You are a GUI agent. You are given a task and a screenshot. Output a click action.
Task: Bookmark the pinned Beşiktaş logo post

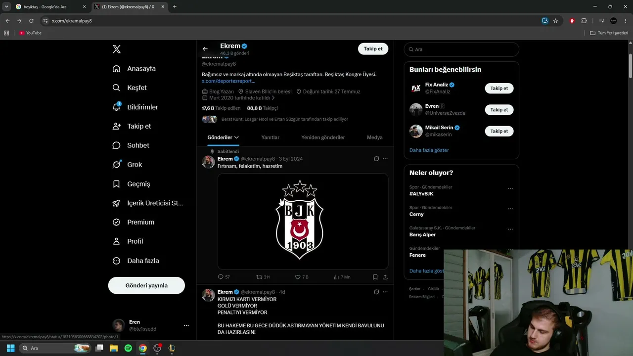click(375, 277)
